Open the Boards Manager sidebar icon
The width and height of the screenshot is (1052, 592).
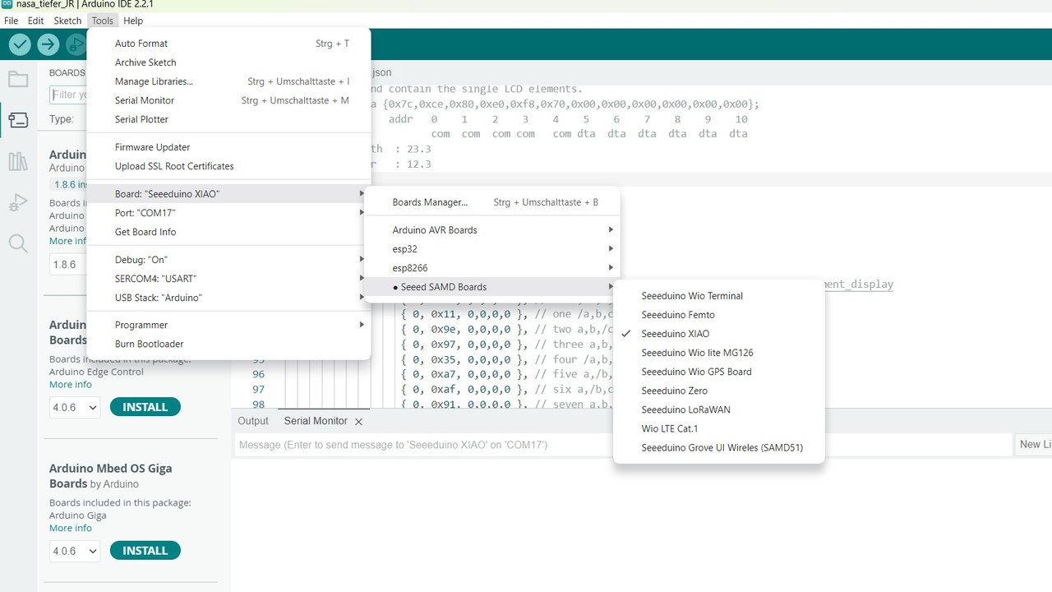pos(18,120)
